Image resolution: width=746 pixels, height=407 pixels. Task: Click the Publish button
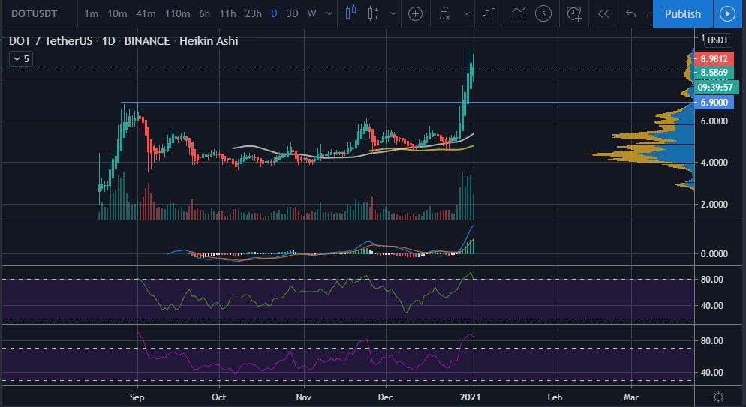[683, 13]
